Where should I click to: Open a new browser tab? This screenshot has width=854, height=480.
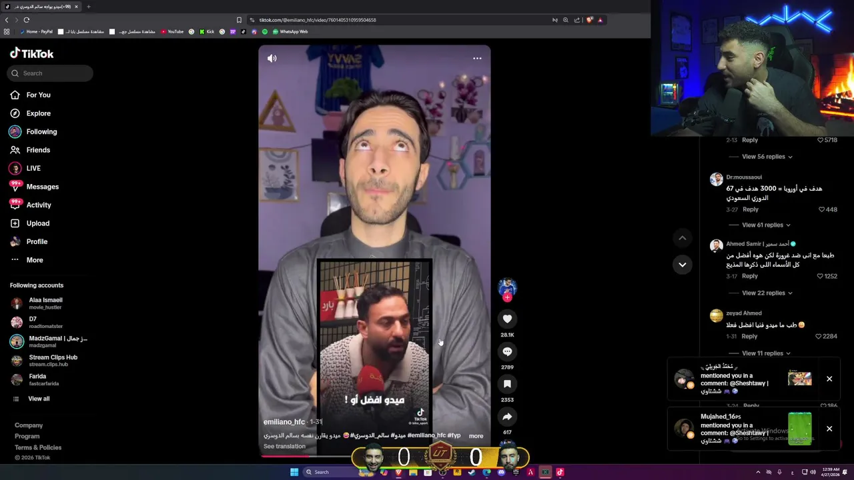click(x=88, y=7)
